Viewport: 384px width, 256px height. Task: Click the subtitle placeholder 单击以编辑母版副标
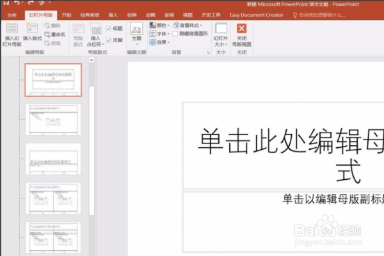click(284, 221)
